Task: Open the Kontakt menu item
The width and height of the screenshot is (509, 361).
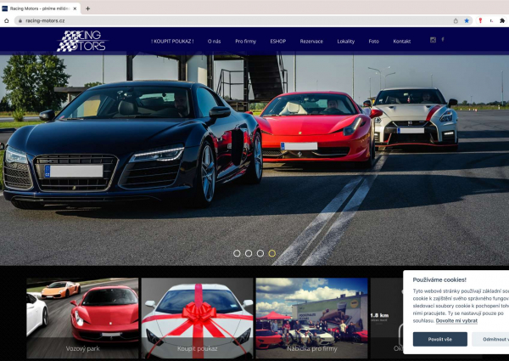Action: point(402,41)
